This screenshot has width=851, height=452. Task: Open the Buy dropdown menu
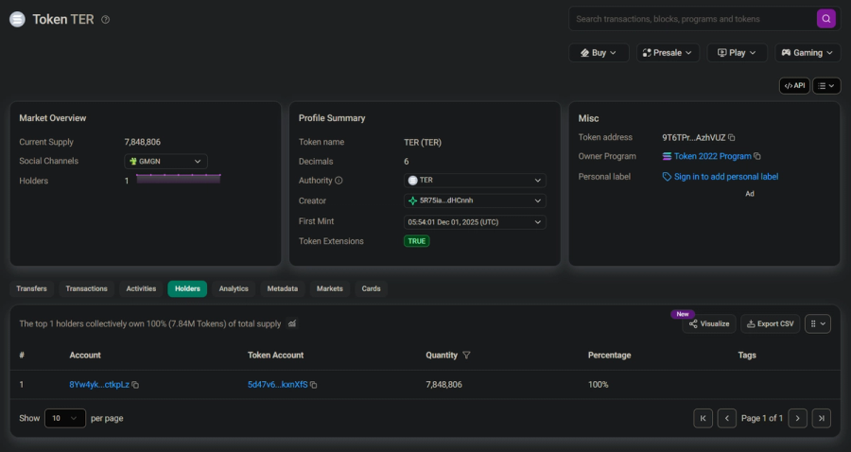click(599, 53)
